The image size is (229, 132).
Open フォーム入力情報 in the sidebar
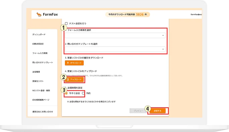[x=40, y=53]
